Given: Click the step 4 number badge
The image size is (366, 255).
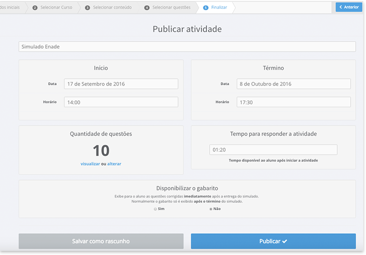Looking at the screenshot, I should 147,8.
